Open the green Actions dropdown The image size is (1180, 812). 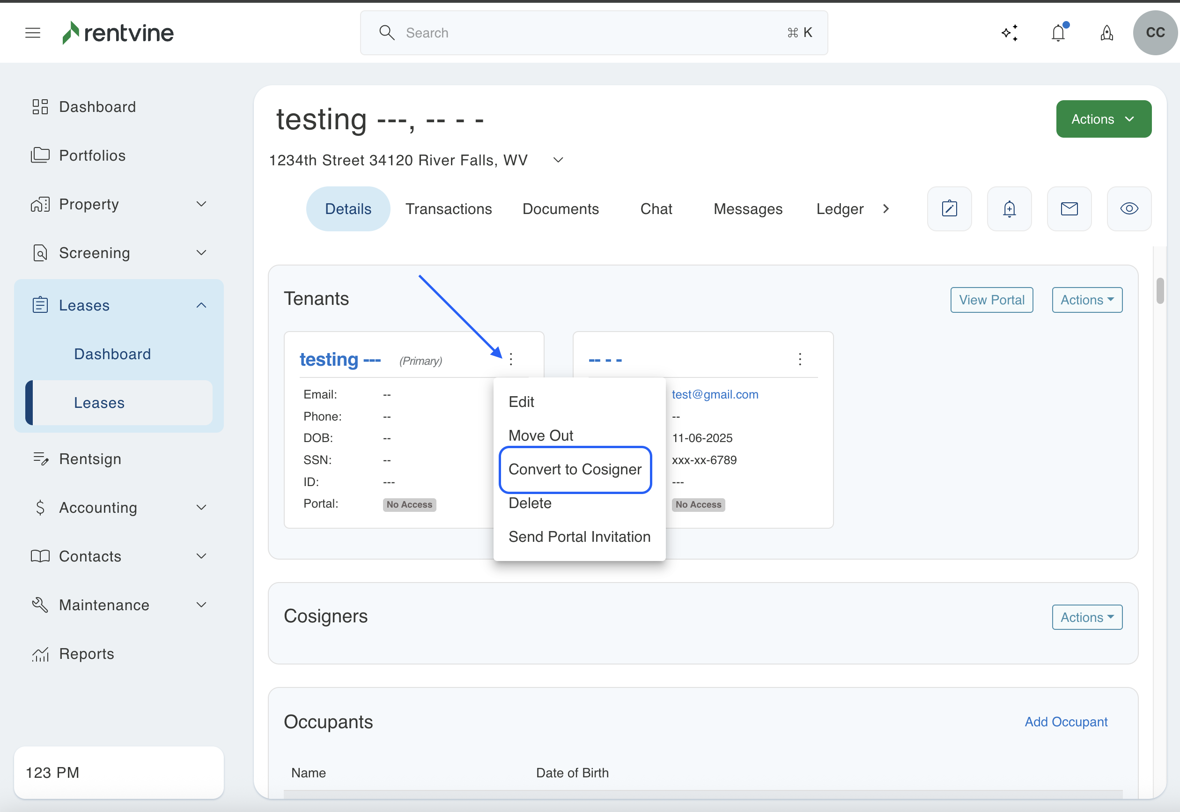1103,119
